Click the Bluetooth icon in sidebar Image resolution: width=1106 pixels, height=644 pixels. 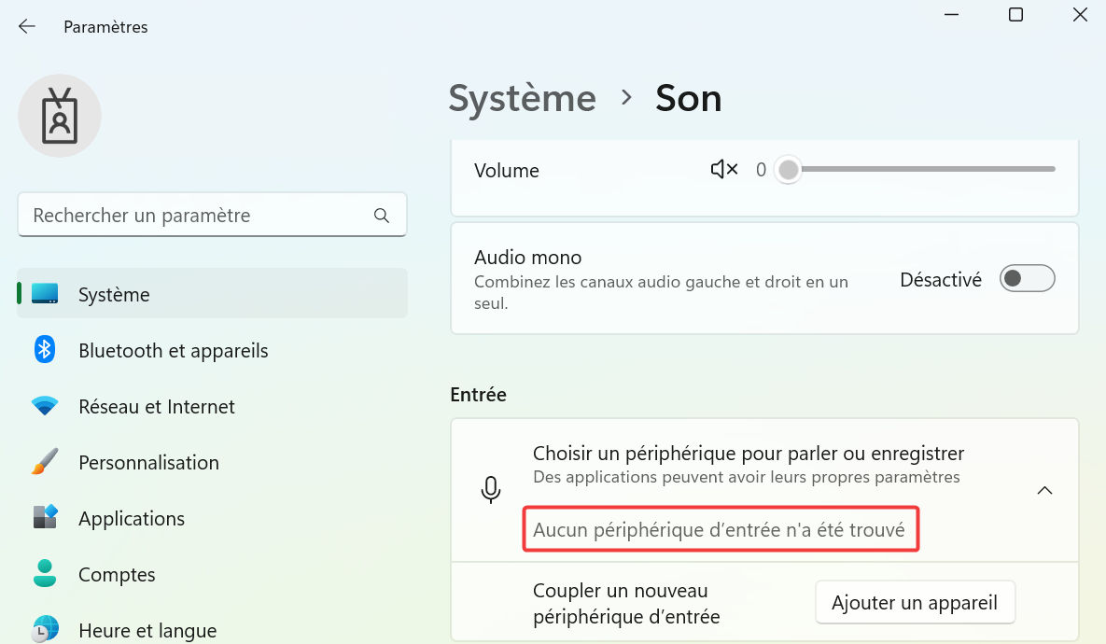[x=45, y=350]
